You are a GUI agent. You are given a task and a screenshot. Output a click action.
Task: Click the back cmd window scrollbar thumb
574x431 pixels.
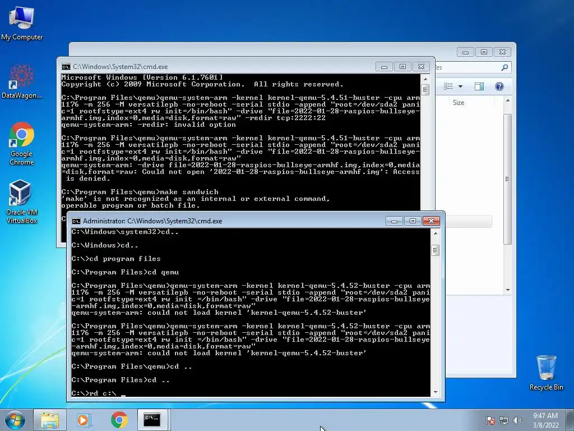point(425,89)
